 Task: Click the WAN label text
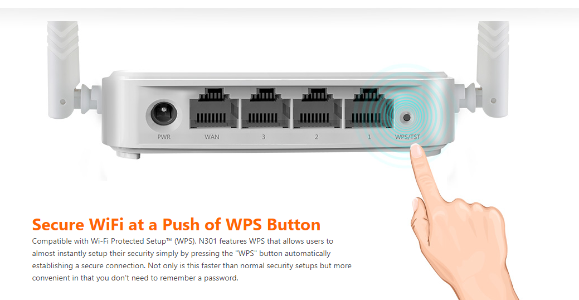pyautogui.click(x=212, y=137)
